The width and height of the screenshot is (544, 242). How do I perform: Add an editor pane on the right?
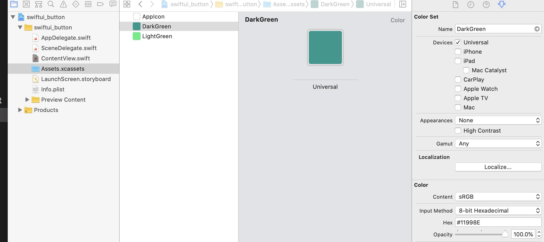pyautogui.click(x=403, y=4)
